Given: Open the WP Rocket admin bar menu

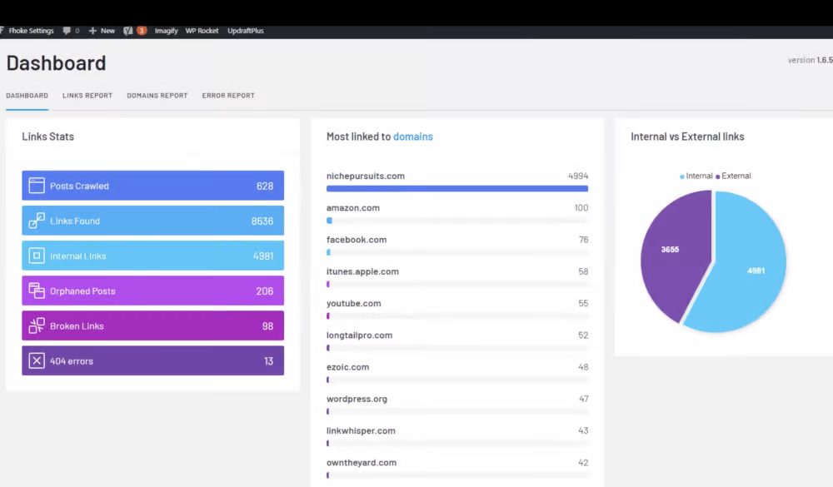Looking at the screenshot, I should pos(202,31).
